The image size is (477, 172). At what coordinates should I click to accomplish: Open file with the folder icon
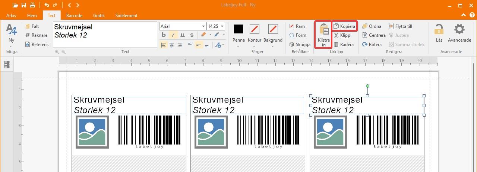click(x=15, y=5)
